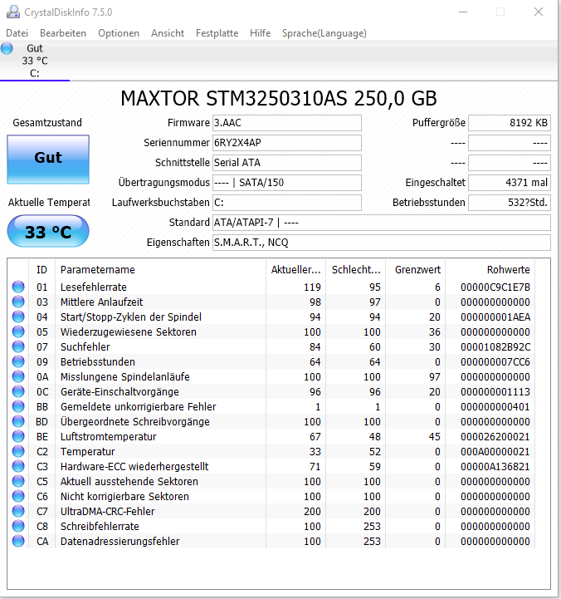The width and height of the screenshot is (561, 599).
Task: Click the blue status orb of drive C:
Action: tap(7, 48)
